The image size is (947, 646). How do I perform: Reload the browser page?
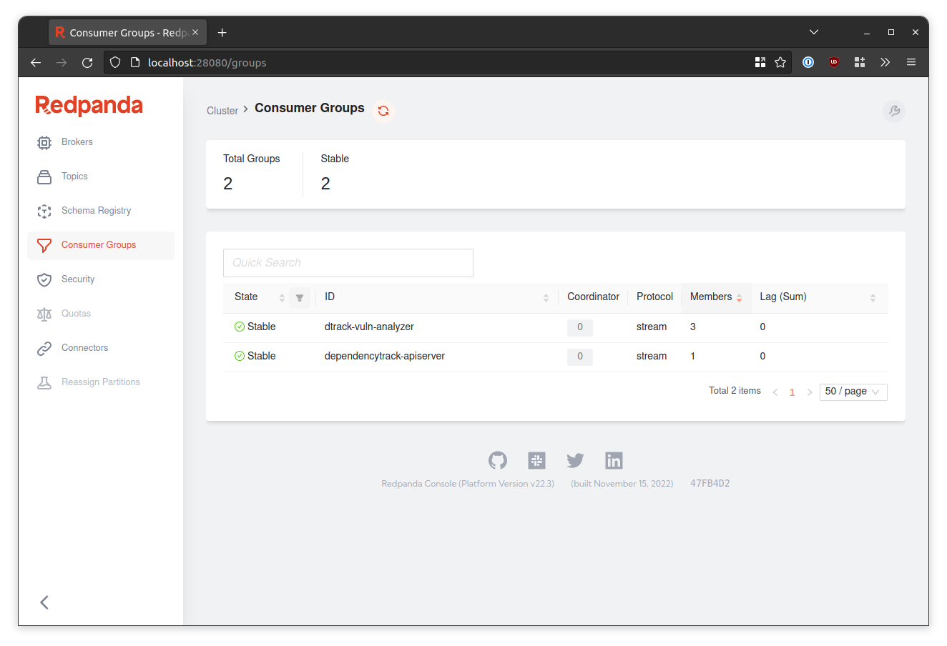87,63
